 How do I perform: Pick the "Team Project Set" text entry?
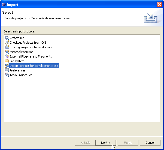[x=21, y=75]
